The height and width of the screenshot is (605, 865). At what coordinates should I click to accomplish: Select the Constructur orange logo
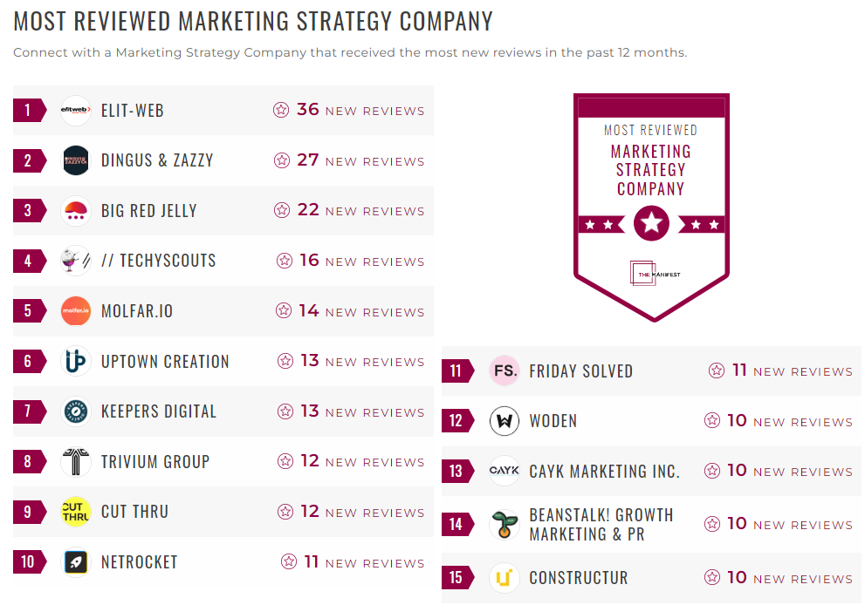coord(505,577)
